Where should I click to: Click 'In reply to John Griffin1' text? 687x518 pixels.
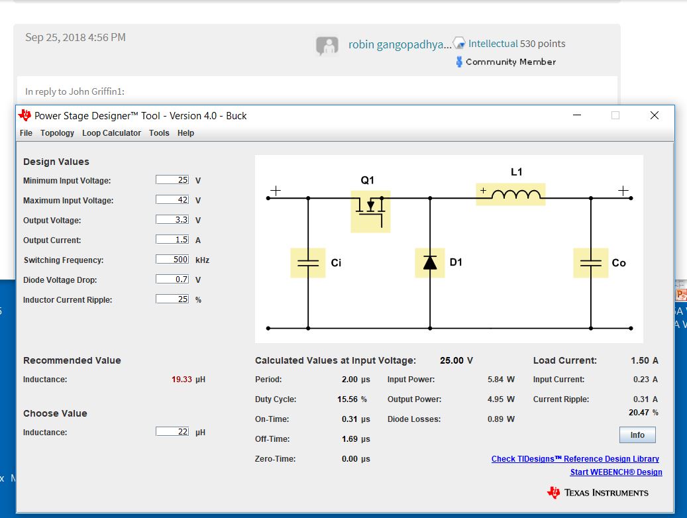(75, 91)
